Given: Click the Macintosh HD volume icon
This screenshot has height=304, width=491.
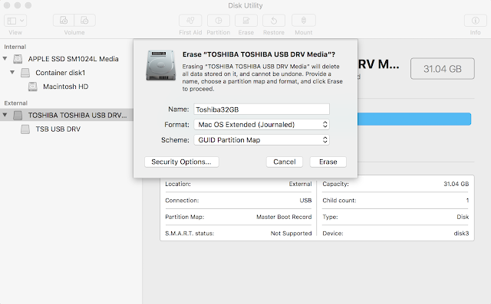Looking at the screenshot, I should (x=32, y=87).
